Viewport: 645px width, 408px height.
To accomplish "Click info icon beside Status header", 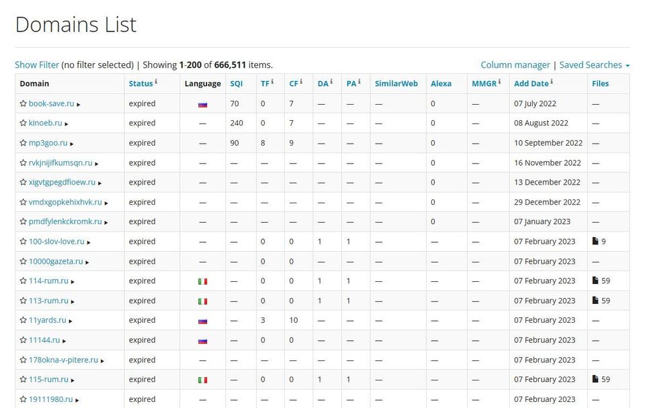I will (156, 81).
